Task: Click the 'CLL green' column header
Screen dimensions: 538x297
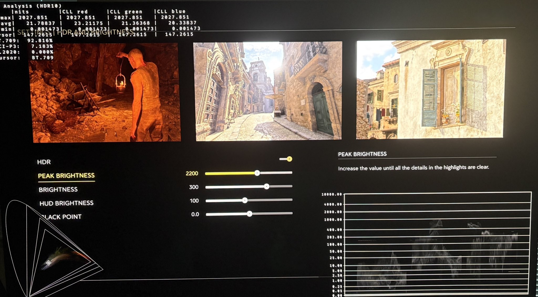Action: 126,12
